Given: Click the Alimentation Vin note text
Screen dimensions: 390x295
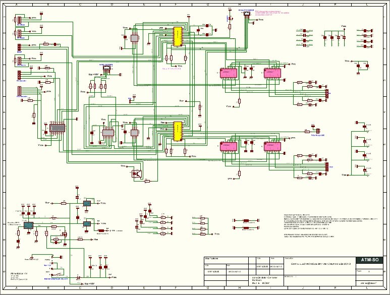Looking at the screenshot, I should pyautogui.click(x=19, y=273).
